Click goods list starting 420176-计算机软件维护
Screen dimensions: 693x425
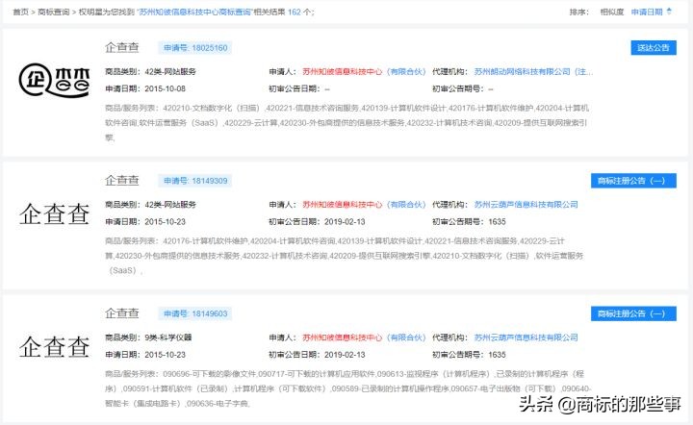345,256
